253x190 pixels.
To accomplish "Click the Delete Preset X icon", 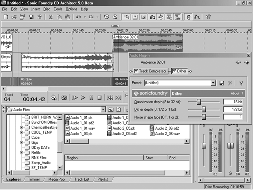I will [x=230, y=83].
